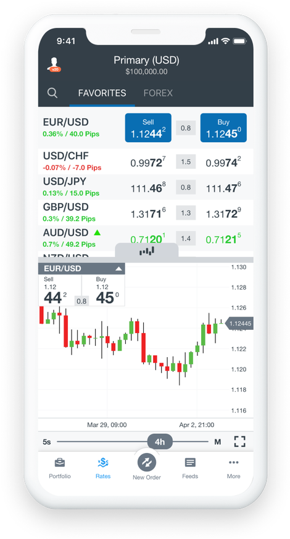Tap the search magnifier icon

point(52,93)
